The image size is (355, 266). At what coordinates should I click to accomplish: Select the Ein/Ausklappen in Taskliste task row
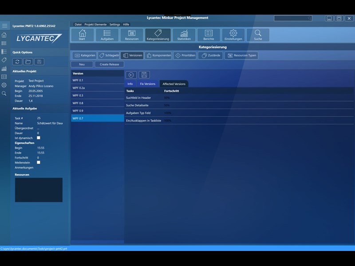click(x=239, y=121)
